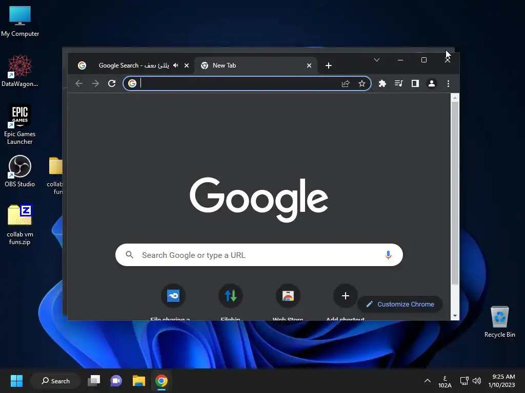This screenshot has width=525, height=393.
Task: Mute the Google Search tab audio
Action: [176, 65]
